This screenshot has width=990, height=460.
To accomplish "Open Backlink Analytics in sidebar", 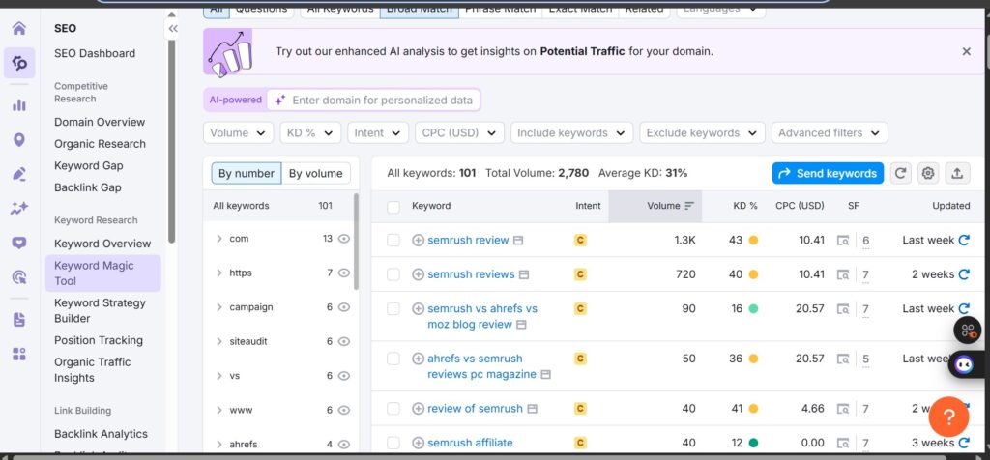I will (101, 434).
